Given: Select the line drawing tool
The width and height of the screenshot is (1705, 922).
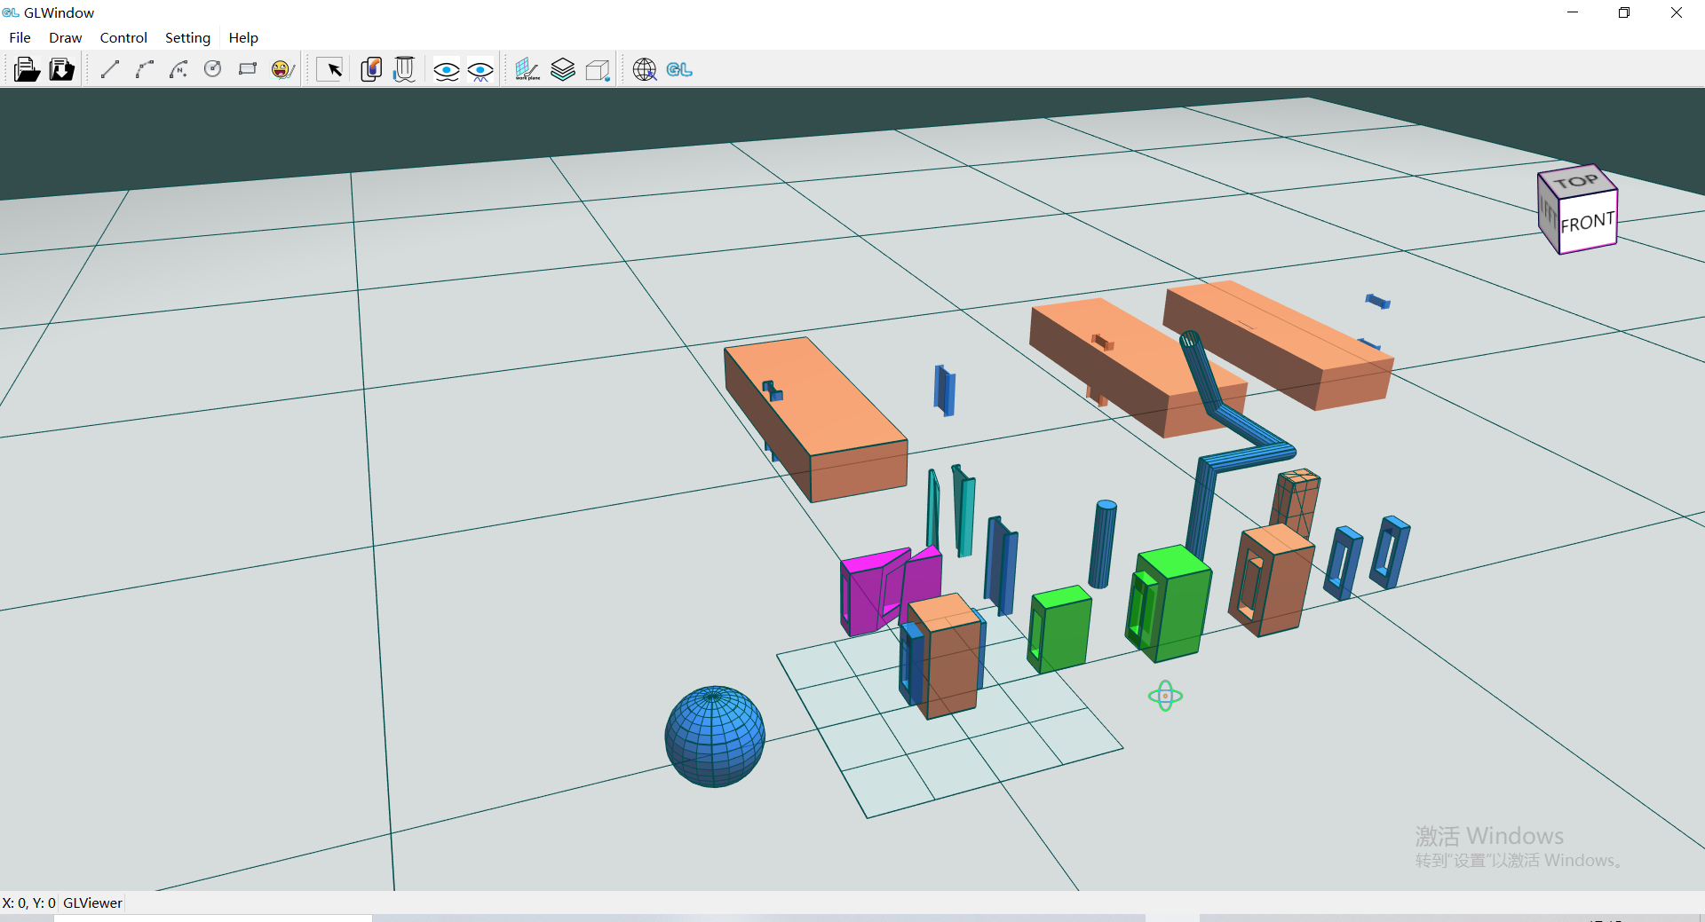Looking at the screenshot, I should [x=110, y=69].
